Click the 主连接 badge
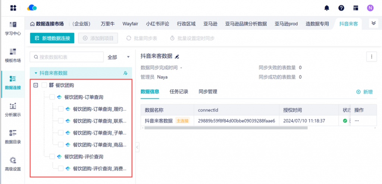 pos(182,121)
